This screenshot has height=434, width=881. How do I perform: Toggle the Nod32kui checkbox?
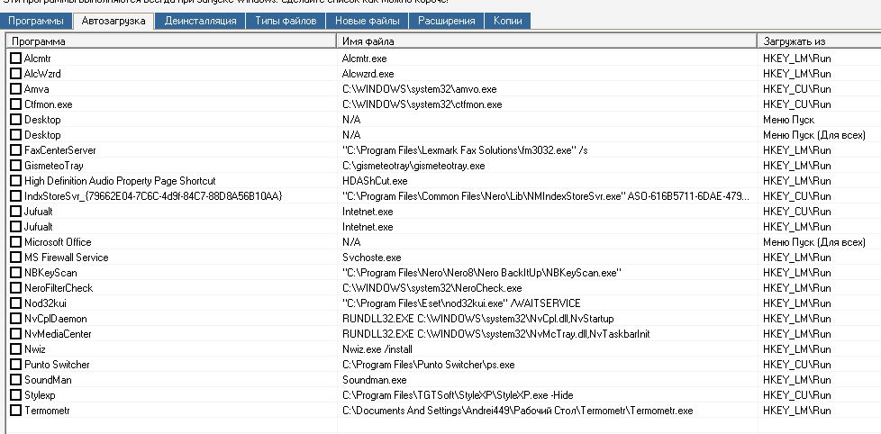(x=15, y=303)
